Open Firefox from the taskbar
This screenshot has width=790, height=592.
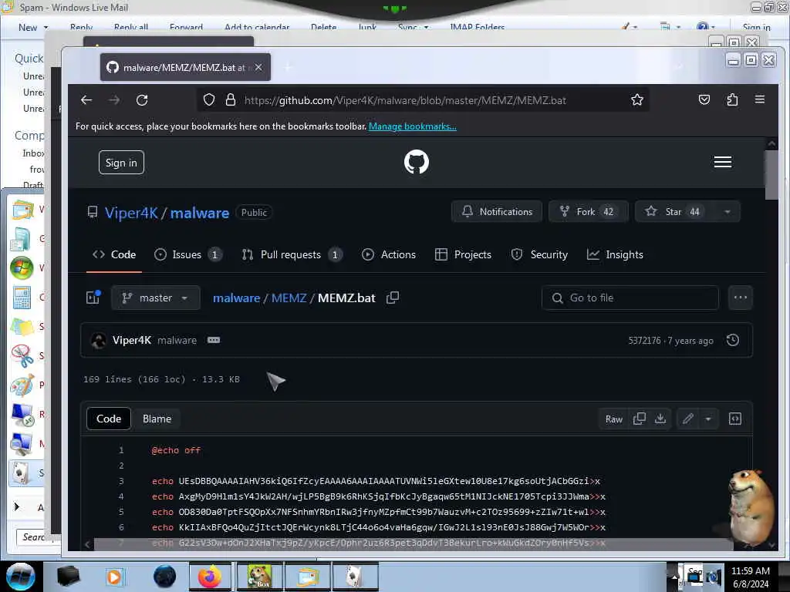point(210,577)
